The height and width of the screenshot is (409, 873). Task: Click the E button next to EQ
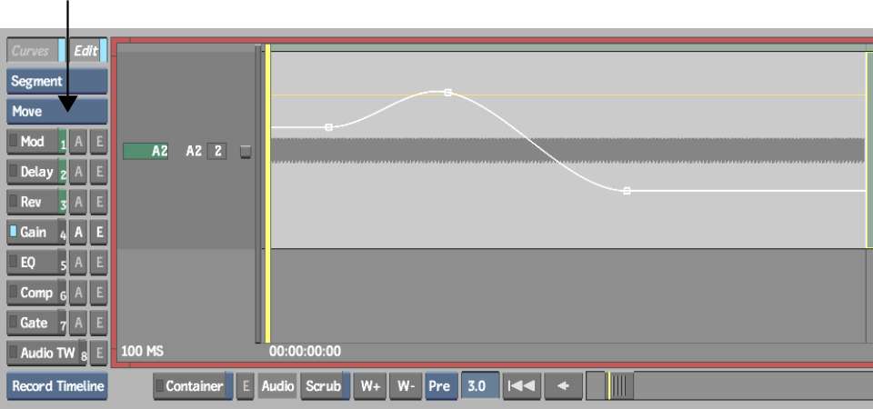[x=98, y=262]
